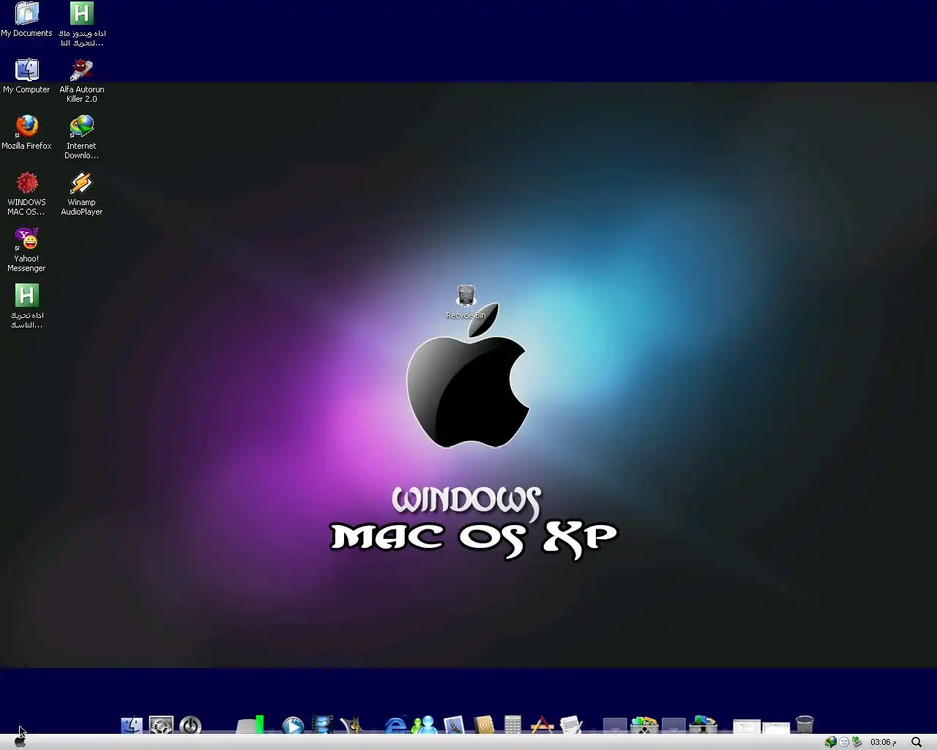Expand the dock stack between the two baskets
Screen dimensions: 937x750
(x=673, y=726)
